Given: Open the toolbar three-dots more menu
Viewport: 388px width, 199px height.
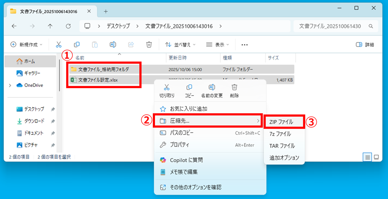Looking at the screenshot, I should click(245, 45).
